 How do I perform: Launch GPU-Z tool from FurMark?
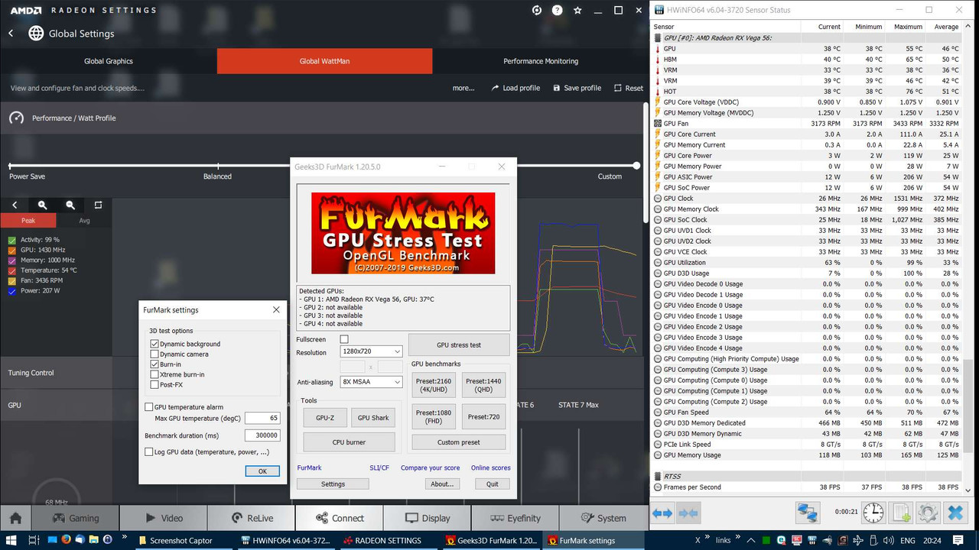(325, 417)
